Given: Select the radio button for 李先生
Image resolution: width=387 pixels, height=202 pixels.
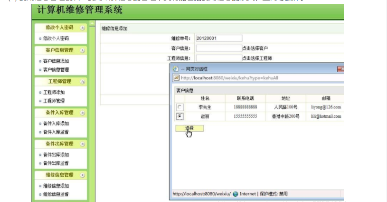Looking at the screenshot, I should (x=179, y=107).
